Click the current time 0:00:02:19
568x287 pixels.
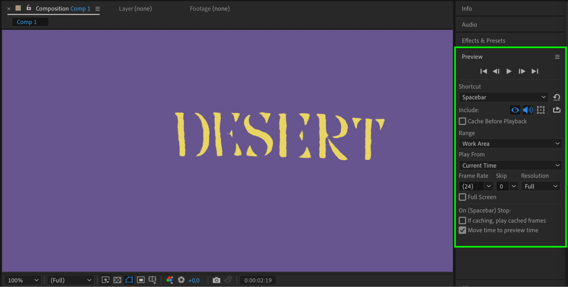coord(258,280)
